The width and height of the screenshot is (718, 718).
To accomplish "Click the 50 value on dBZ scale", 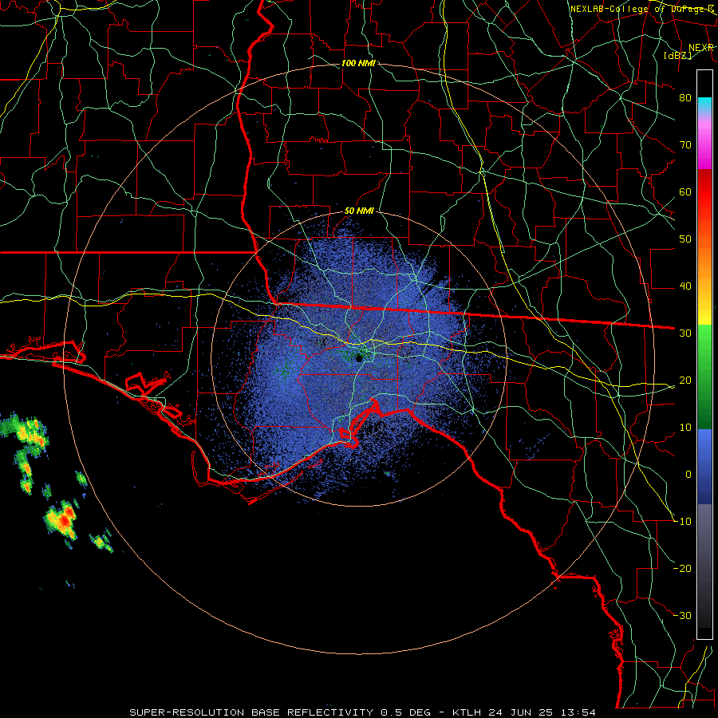I will coord(685,239).
